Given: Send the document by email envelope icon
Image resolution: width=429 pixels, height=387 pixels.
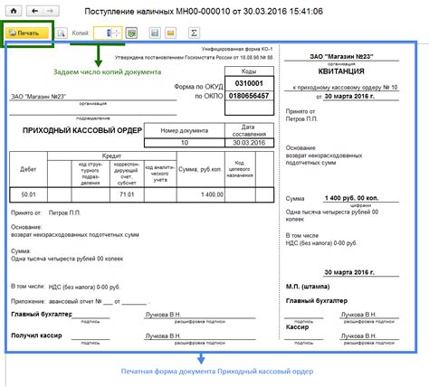Looking at the screenshot, I should click(171, 33).
